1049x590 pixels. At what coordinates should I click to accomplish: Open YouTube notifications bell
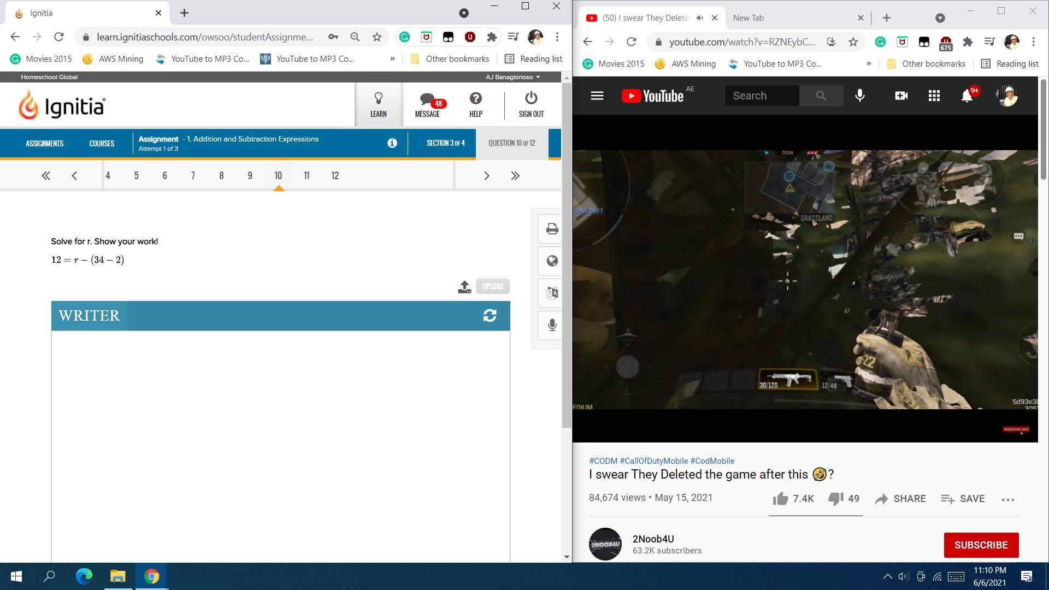click(x=967, y=96)
